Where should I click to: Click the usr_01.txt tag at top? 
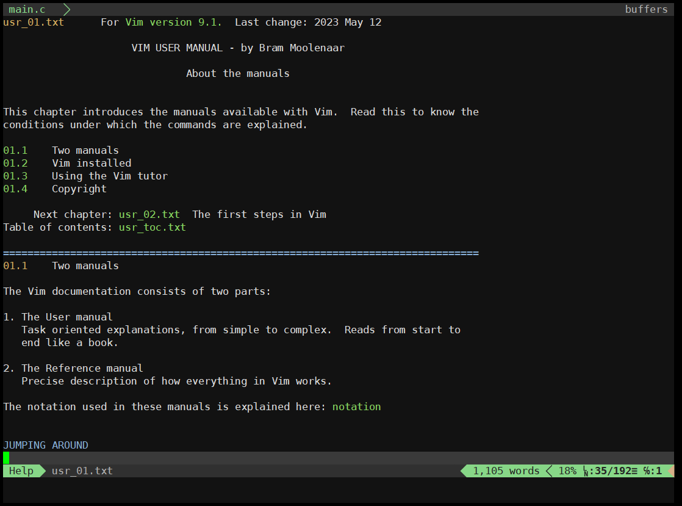pos(34,22)
